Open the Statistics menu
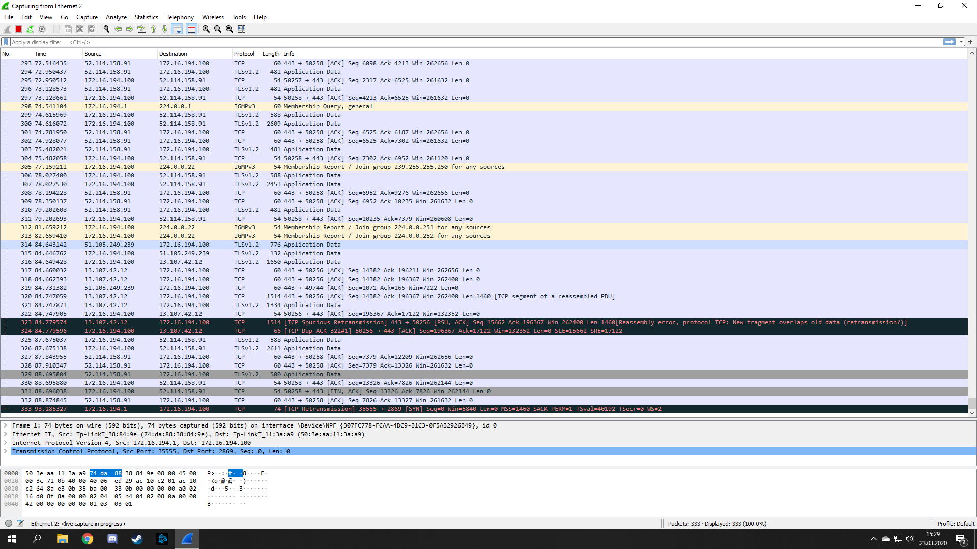This screenshot has height=549, width=977. pyautogui.click(x=146, y=17)
